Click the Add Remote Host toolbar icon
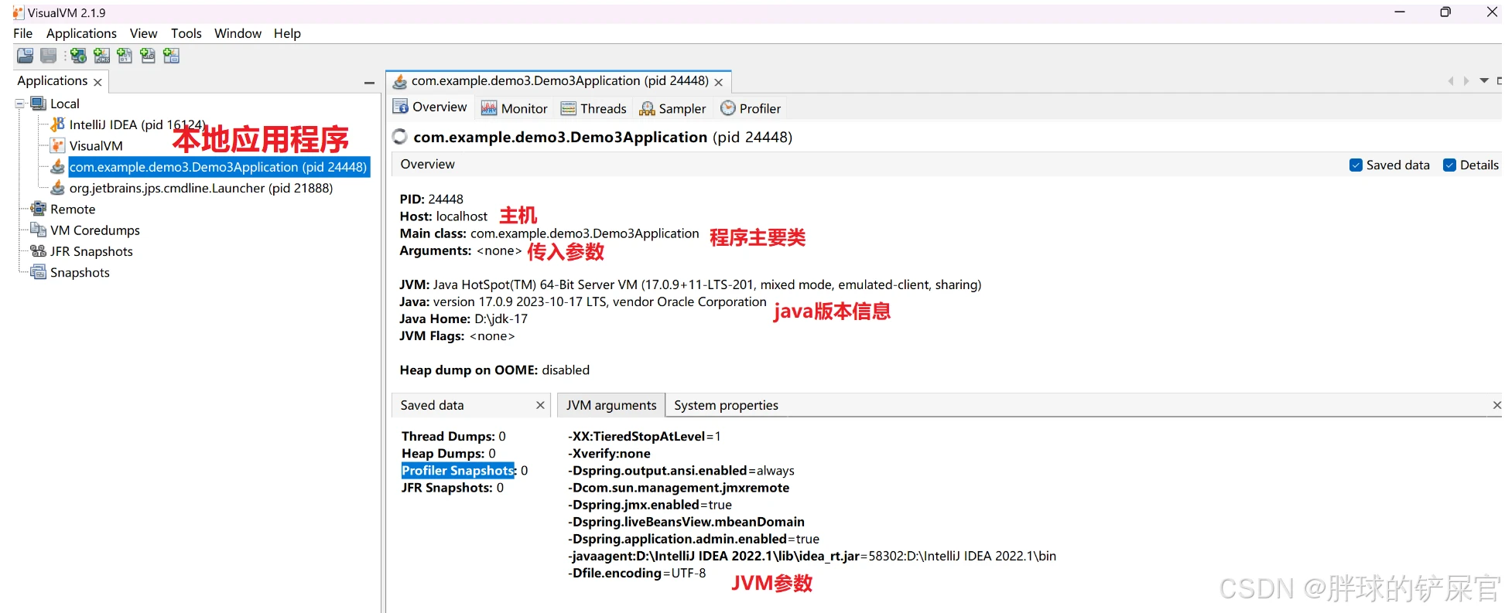The image size is (1505, 613). pyautogui.click(x=78, y=56)
